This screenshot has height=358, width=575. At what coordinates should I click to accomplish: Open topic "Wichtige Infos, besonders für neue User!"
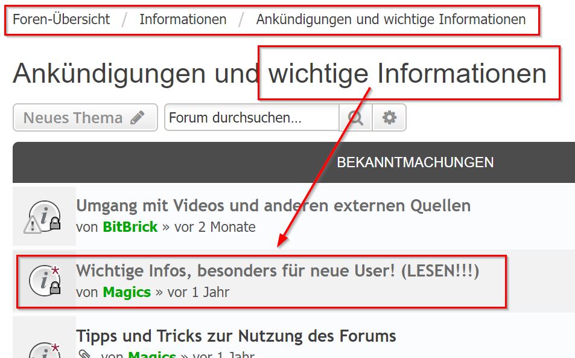[x=277, y=271]
